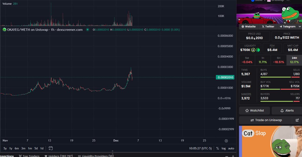Click the LIQUIDITY $766K value
The image size is (302, 157).
[x=245, y=50]
